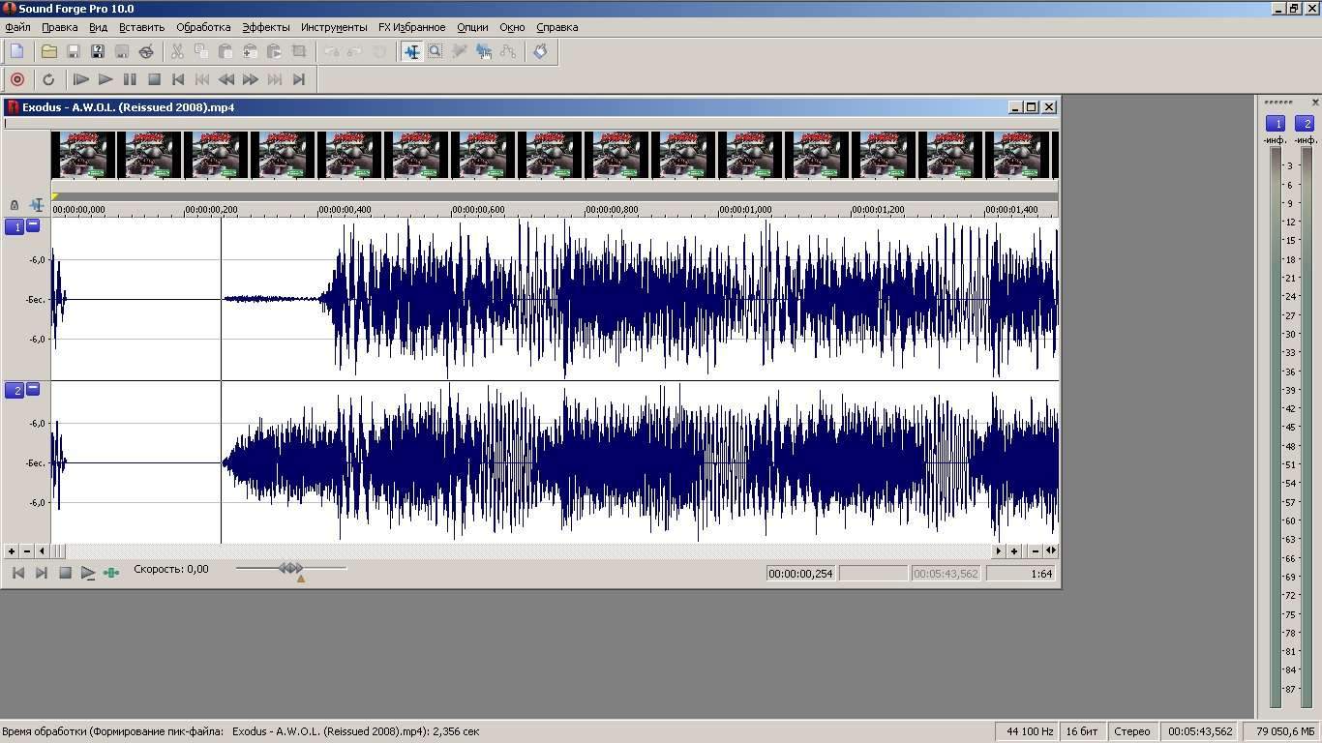Toggle the lock icon above channel 1
1322x743 pixels.
tap(14, 205)
